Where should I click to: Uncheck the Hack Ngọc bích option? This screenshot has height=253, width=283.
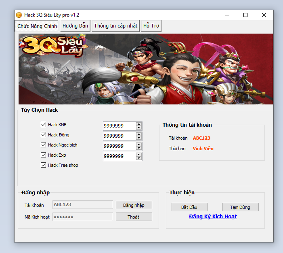click(44, 145)
